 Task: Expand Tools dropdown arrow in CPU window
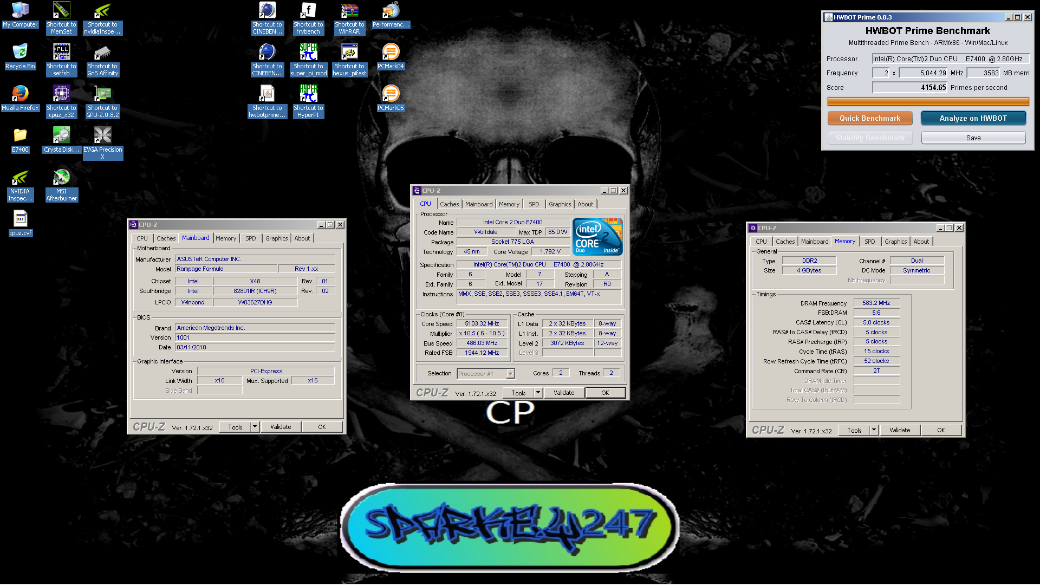[x=538, y=393]
